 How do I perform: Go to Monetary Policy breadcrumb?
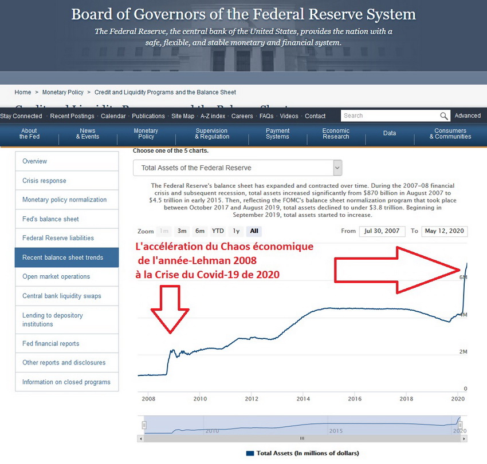pyautogui.click(x=63, y=92)
